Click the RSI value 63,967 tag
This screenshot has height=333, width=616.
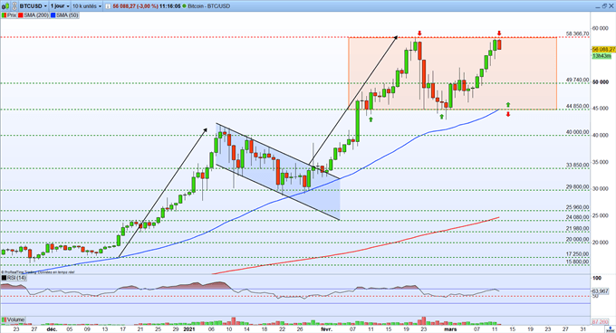click(600, 291)
